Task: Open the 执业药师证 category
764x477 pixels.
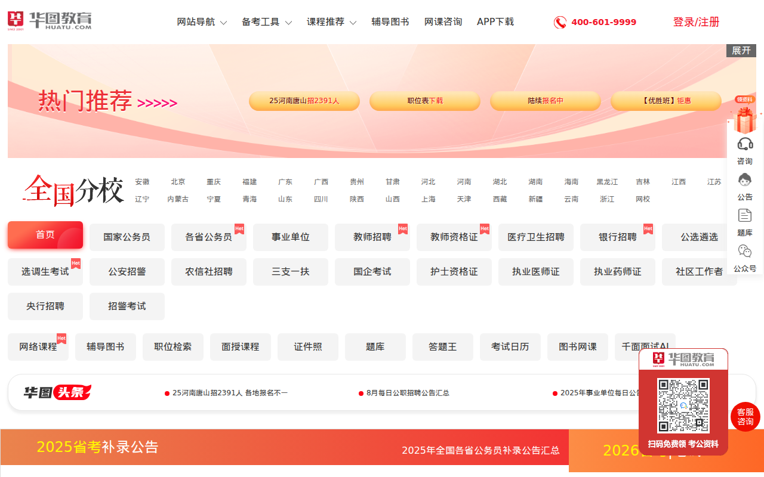Action: pos(618,272)
